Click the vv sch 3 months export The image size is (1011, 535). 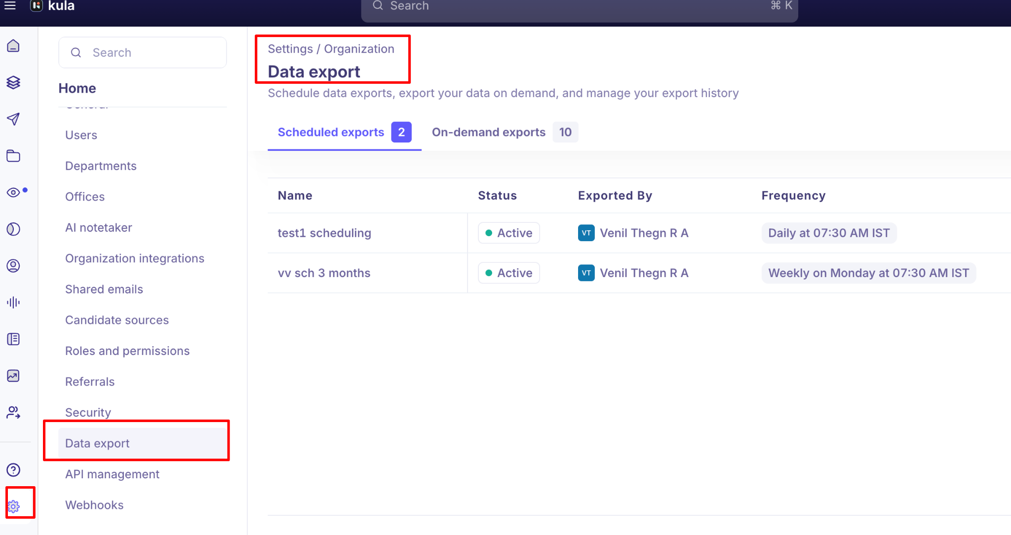324,273
